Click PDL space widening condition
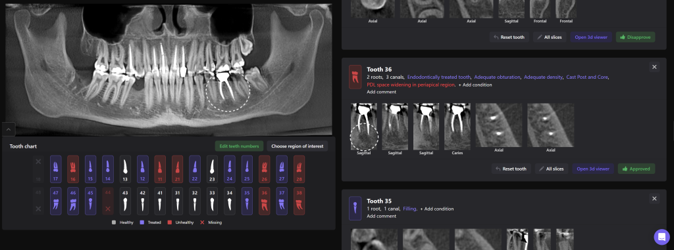The width and height of the screenshot is (674, 250). pos(411,85)
